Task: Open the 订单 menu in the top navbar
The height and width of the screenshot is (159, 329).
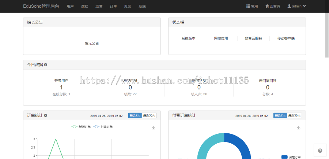Action: click(113, 6)
